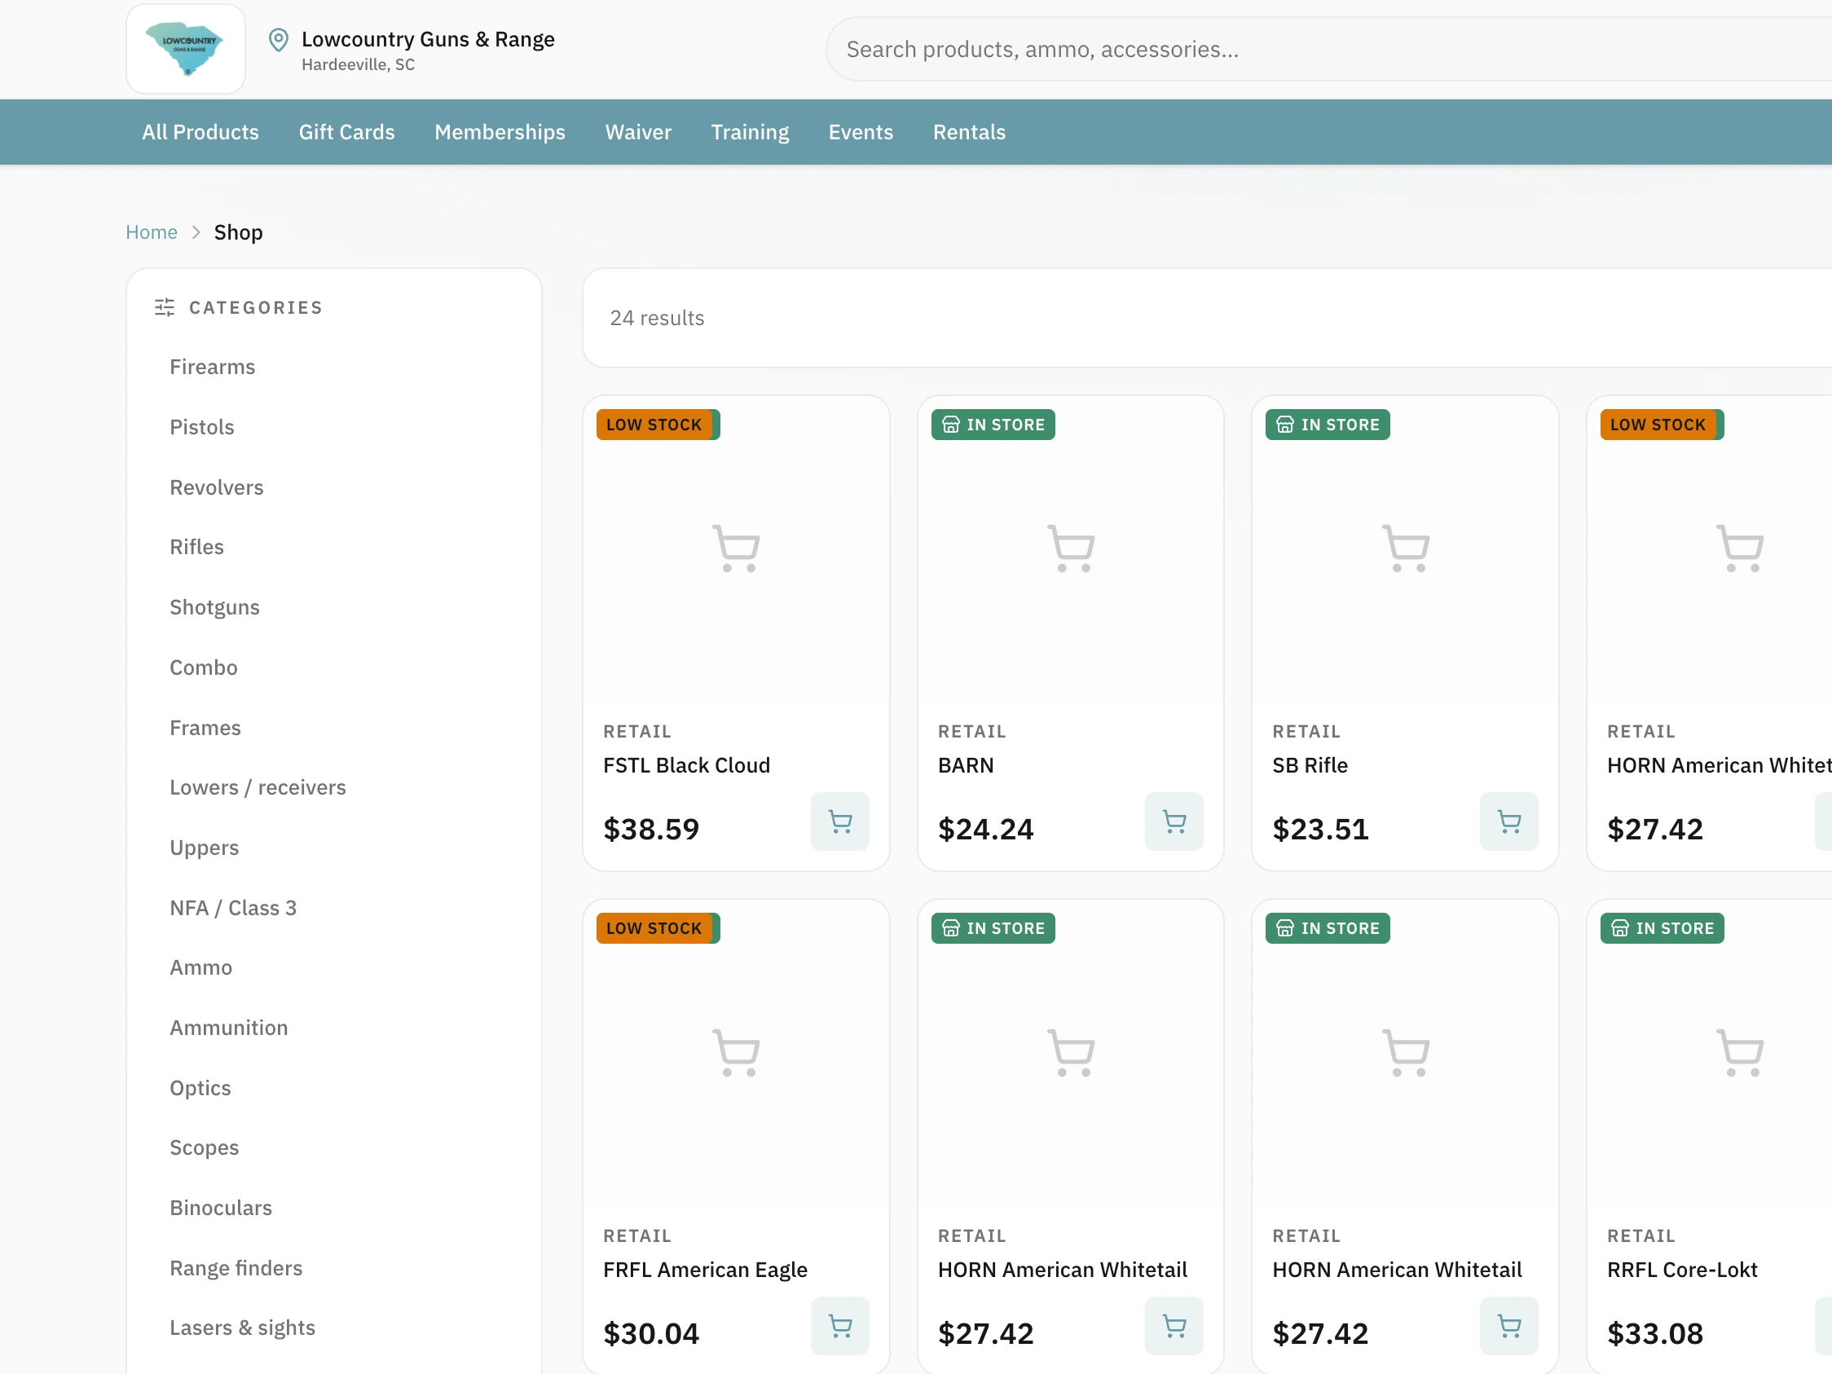
Task: Open FSTL Black Cloud product image placeholder
Action: (x=736, y=548)
